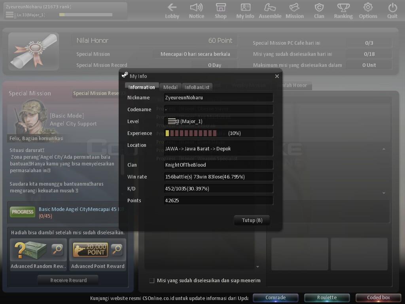Viewport: 405px width, 304px height.
Task: Preview Advanced Point Reward with magnifier
Action: (117, 249)
